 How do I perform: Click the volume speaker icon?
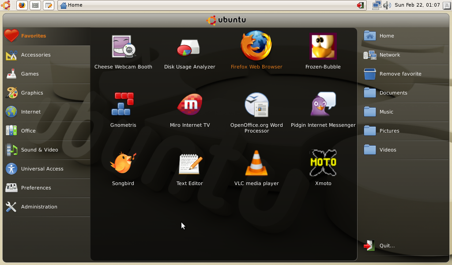pyautogui.click(x=387, y=5)
